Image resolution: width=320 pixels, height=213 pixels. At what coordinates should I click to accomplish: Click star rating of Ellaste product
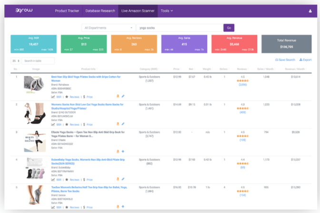pyautogui.click(x=243, y=136)
